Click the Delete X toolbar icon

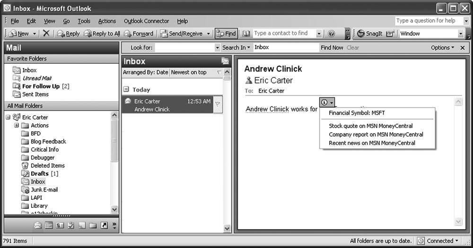[46, 33]
